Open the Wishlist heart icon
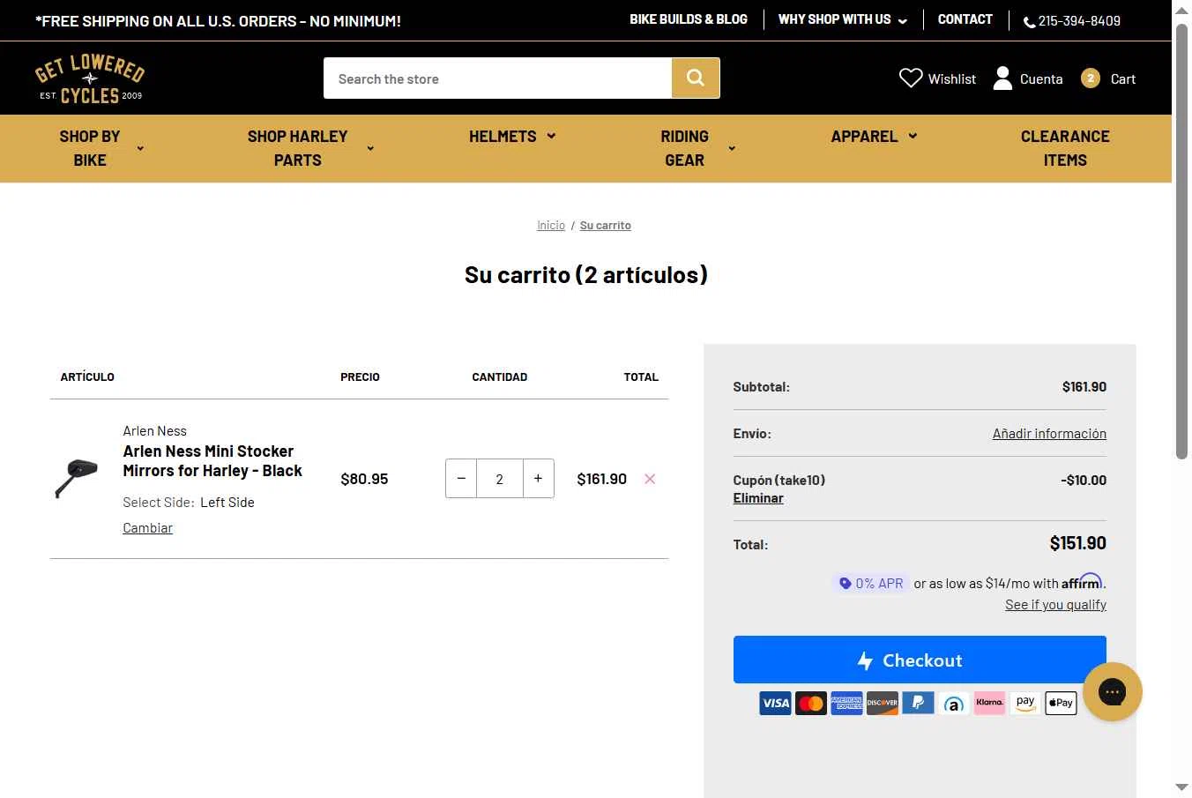The image size is (1192, 798). (x=911, y=78)
